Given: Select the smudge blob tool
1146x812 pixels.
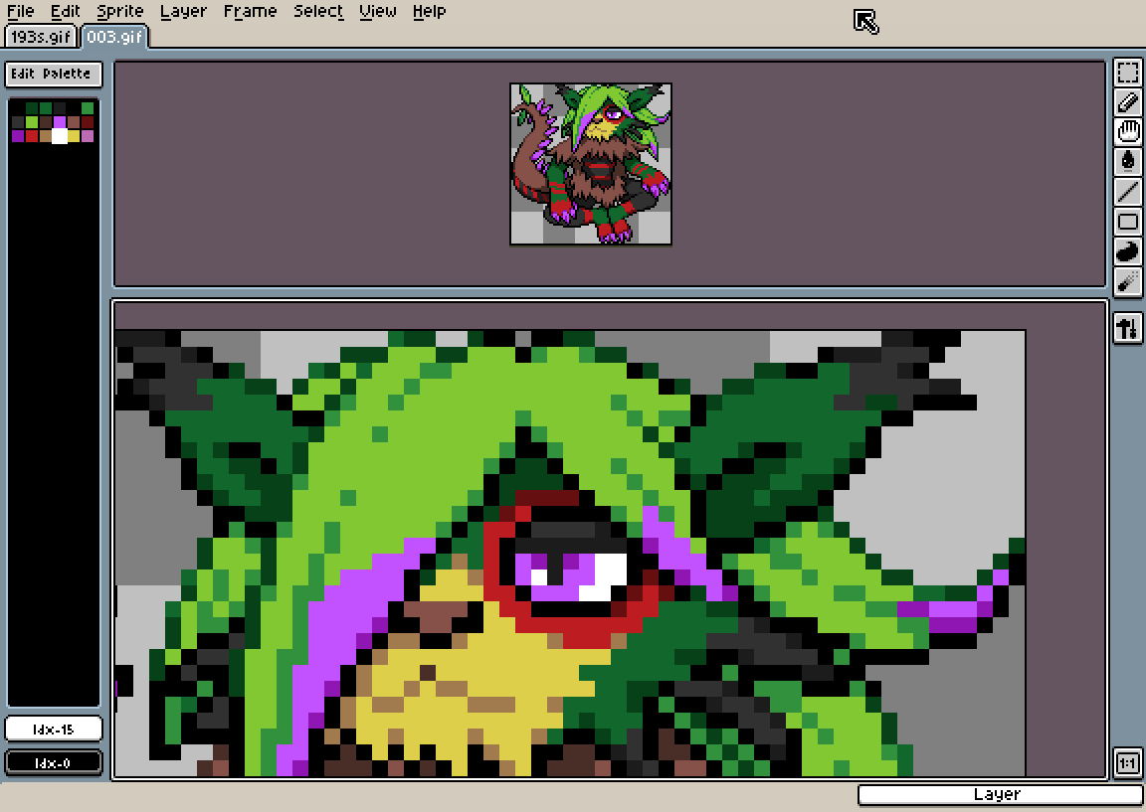Looking at the screenshot, I should coord(1128,250).
